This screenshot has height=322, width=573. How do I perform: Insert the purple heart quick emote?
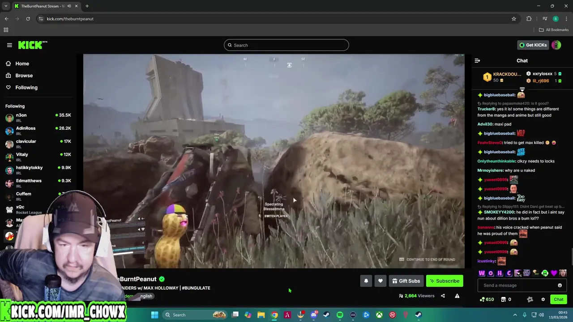click(554, 273)
